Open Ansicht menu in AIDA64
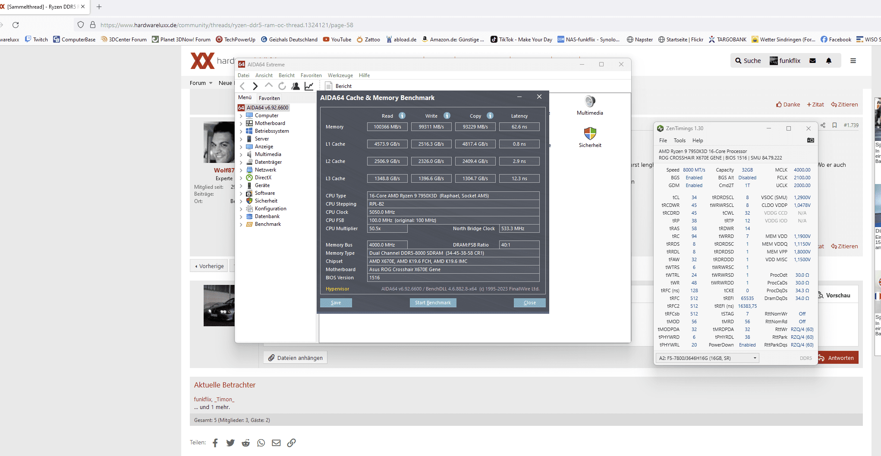This screenshot has width=881, height=456. [264, 75]
